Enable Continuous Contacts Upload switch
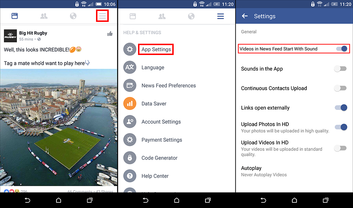The height and width of the screenshot is (208, 353). [340, 88]
